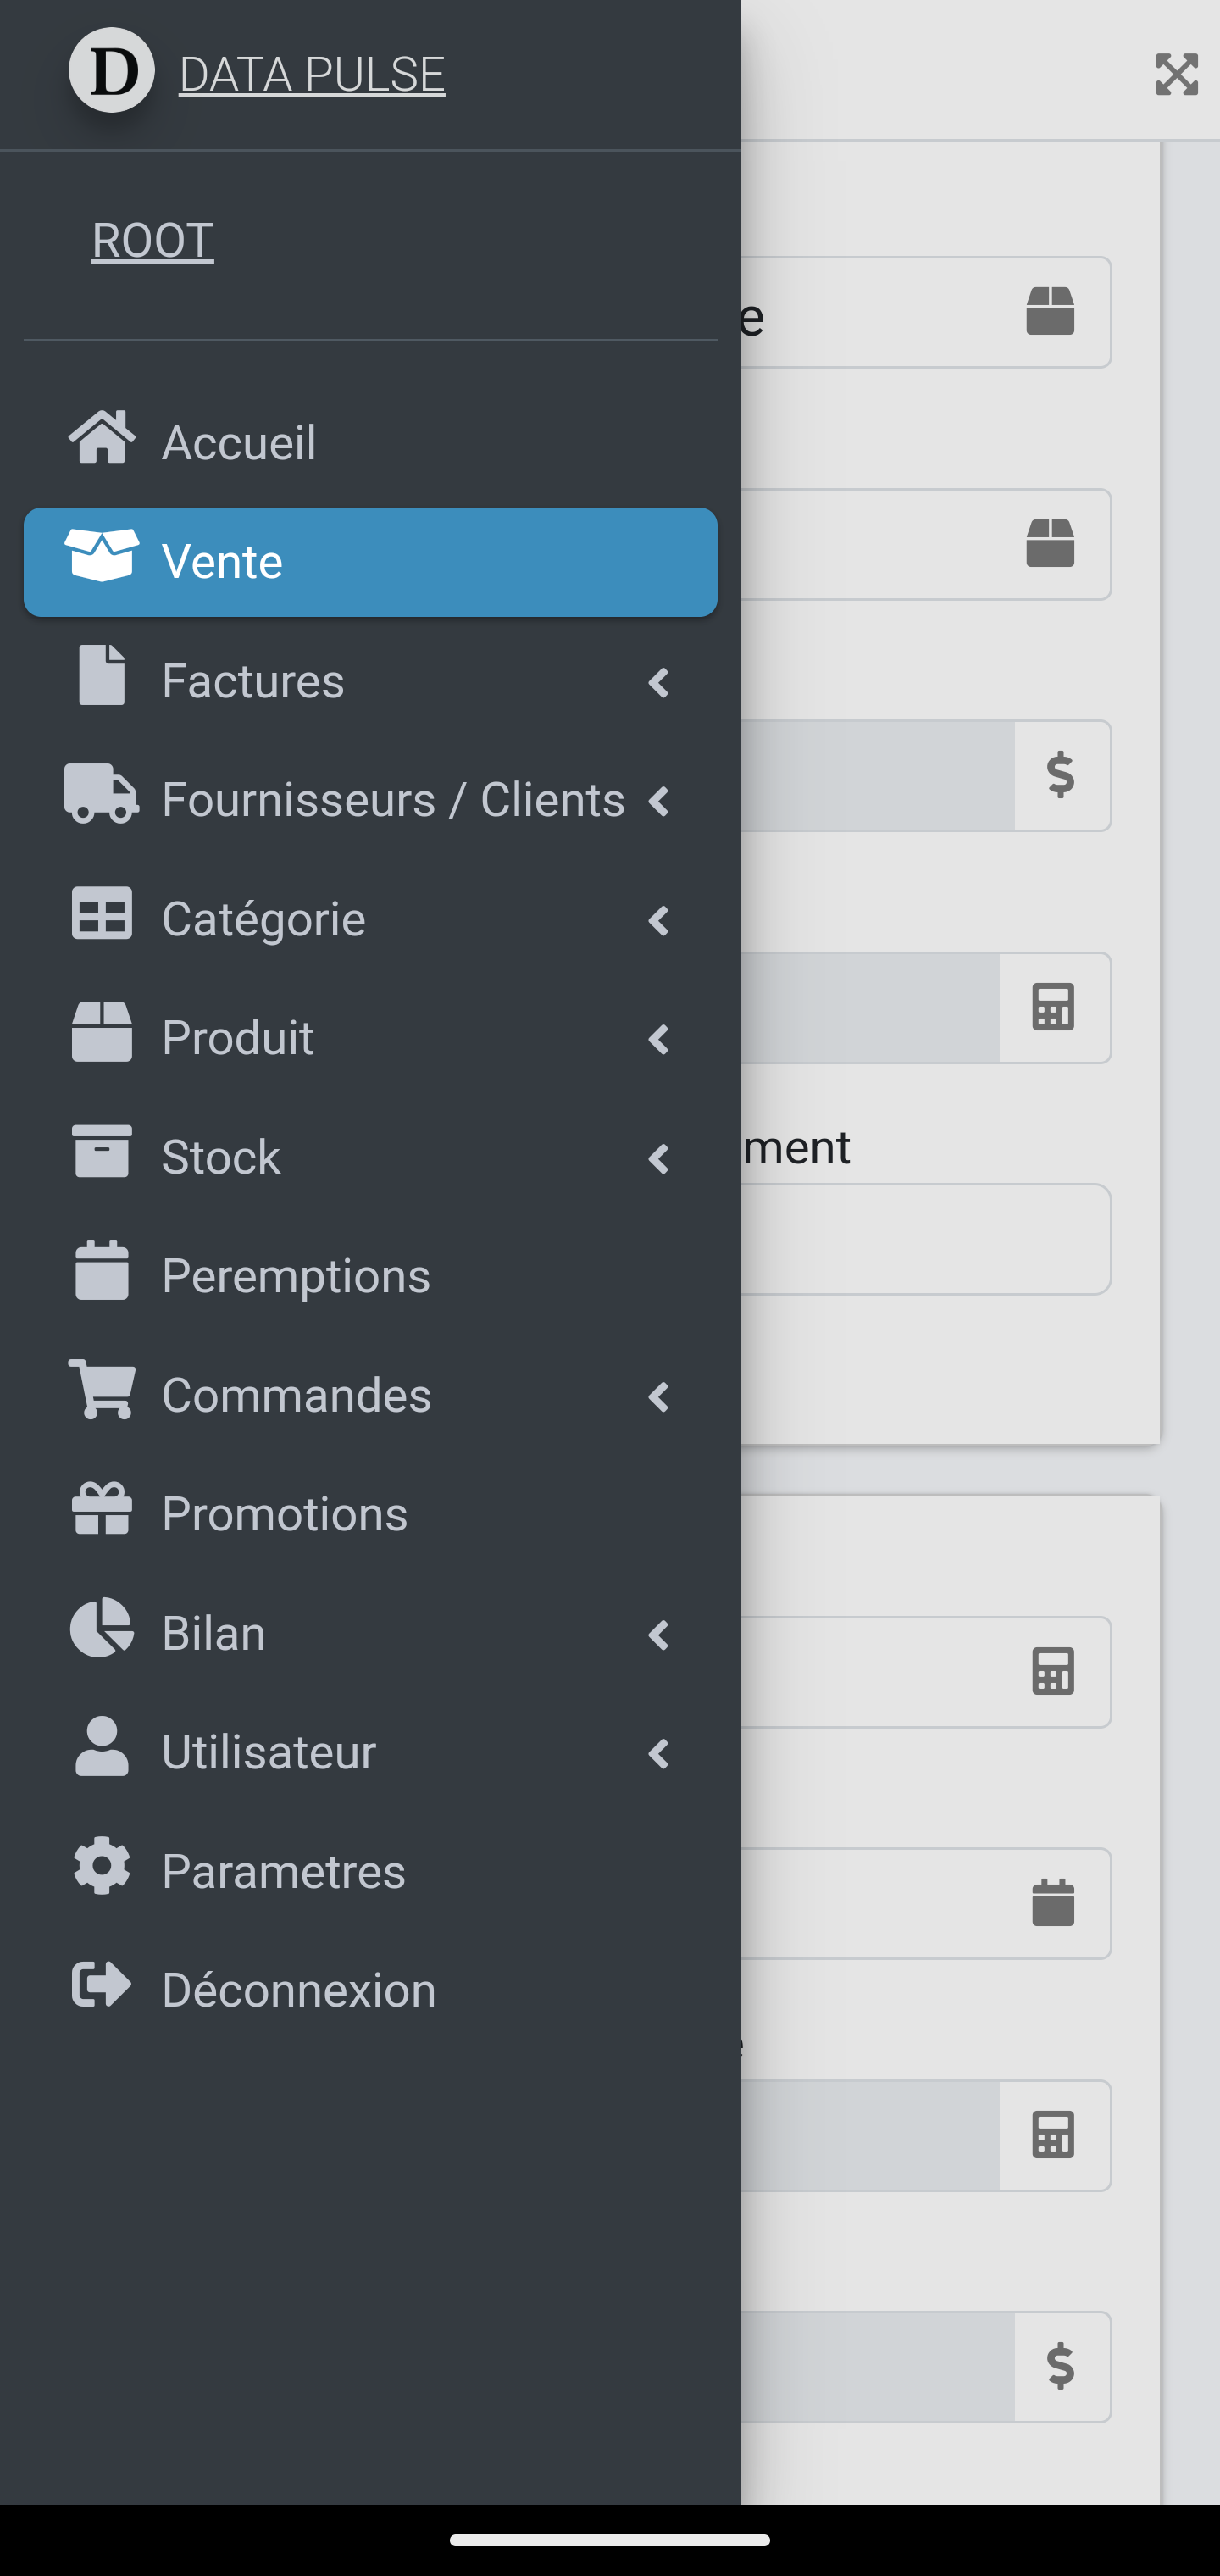Click the gear icon for Parametres
1220x2576 pixels.
click(x=101, y=1865)
